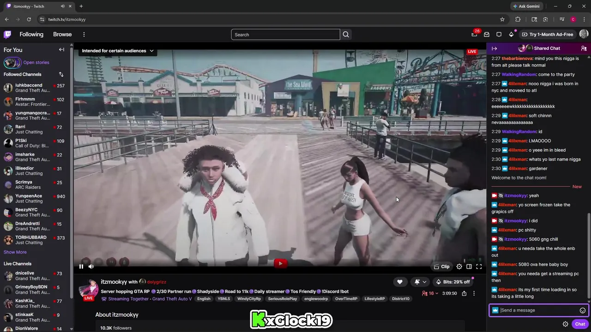This screenshot has width=591, height=332.
Task: Open the Following tab
Action: (31, 34)
